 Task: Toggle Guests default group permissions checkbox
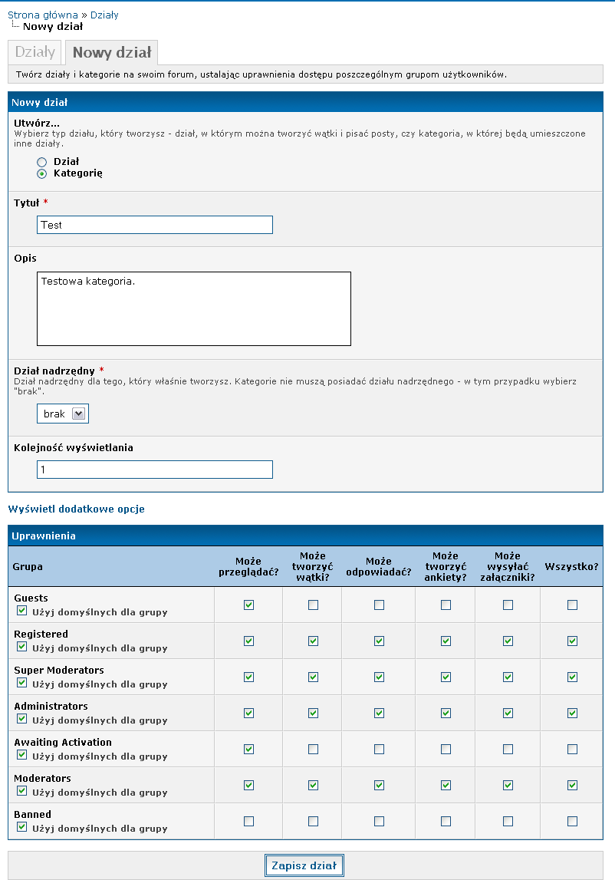(x=22, y=611)
